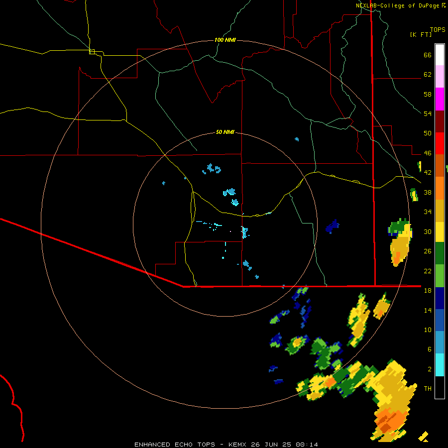Click the '34' legend value
448x448 pixels.
pos(428,212)
